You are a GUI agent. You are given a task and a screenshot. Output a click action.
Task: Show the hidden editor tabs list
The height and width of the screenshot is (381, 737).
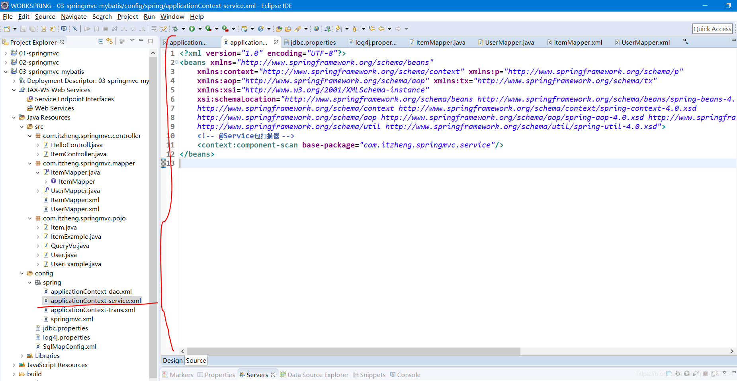[x=686, y=41]
